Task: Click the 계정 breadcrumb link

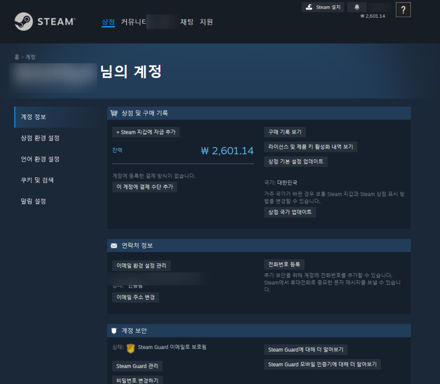Action: pos(31,57)
